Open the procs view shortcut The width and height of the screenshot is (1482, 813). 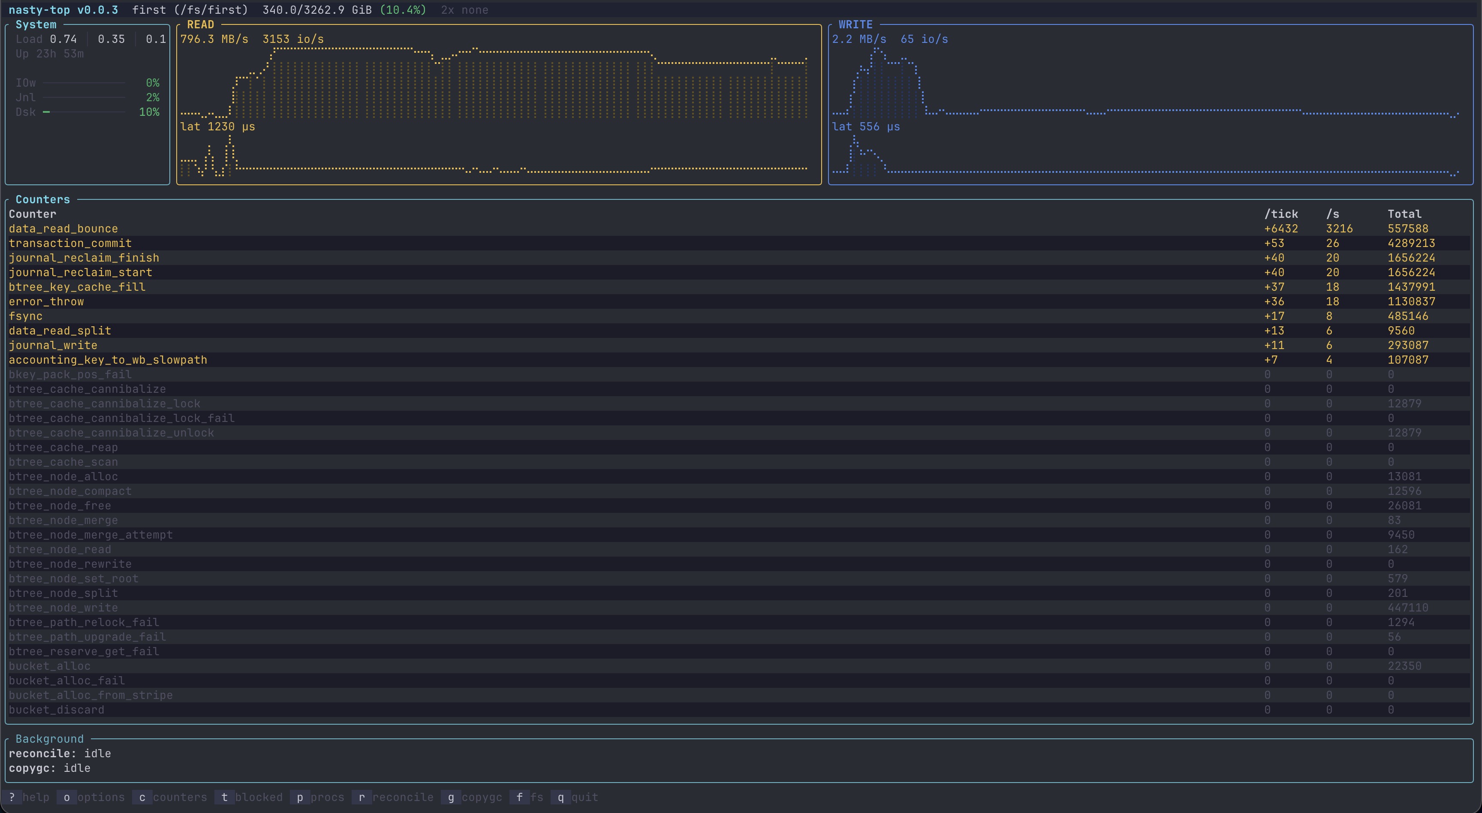(318, 797)
